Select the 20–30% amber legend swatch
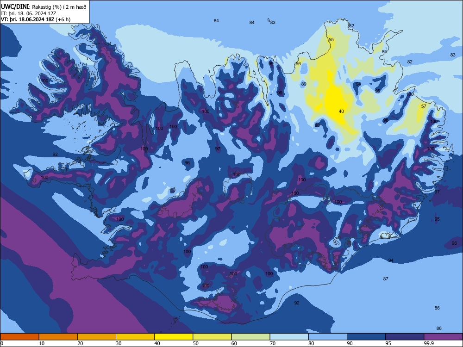The height and width of the screenshot is (347, 463). [97, 337]
